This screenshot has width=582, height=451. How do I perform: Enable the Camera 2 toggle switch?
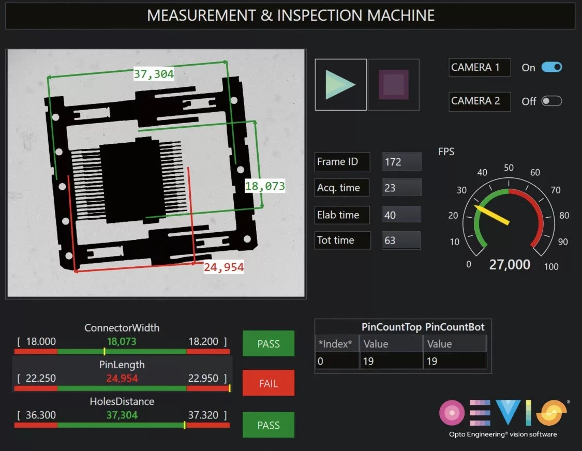[x=551, y=101]
